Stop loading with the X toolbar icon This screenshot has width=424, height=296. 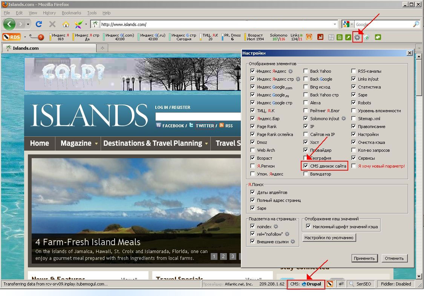52,24
